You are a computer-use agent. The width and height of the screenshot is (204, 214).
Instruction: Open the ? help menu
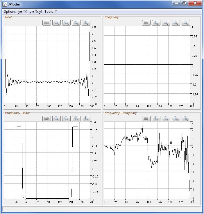(x=56, y=12)
